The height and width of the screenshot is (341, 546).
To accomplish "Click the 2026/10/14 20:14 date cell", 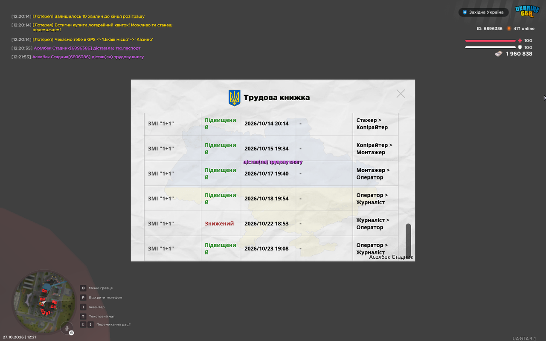I will point(268,124).
